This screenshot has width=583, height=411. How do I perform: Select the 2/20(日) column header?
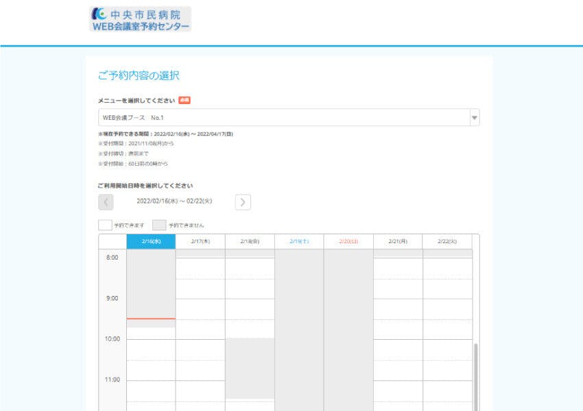point(348,242)
